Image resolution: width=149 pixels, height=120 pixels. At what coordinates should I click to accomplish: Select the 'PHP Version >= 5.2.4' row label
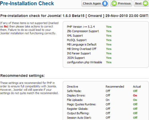81,27
